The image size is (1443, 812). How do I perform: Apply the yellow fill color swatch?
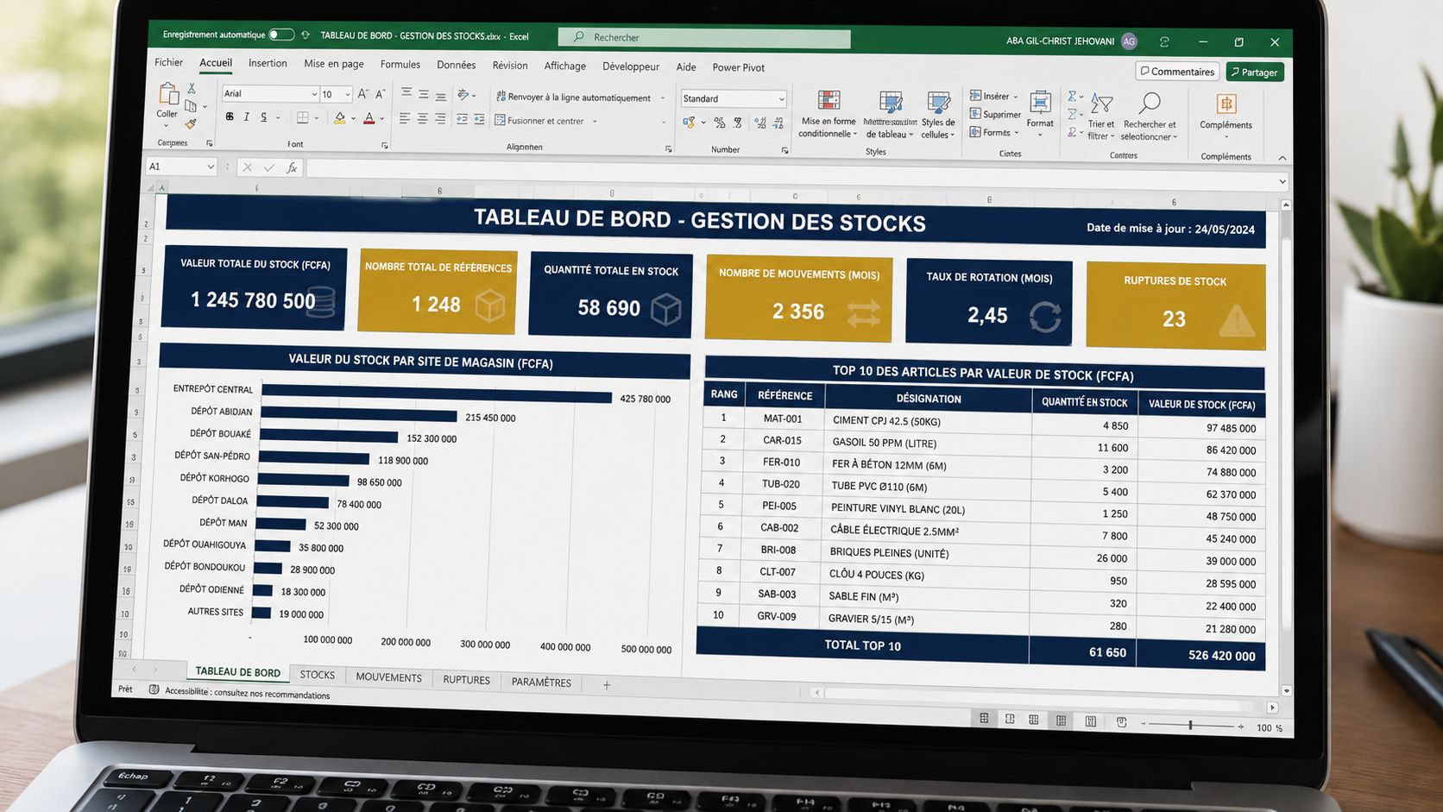pyautogui.click(x=340, y=118)
